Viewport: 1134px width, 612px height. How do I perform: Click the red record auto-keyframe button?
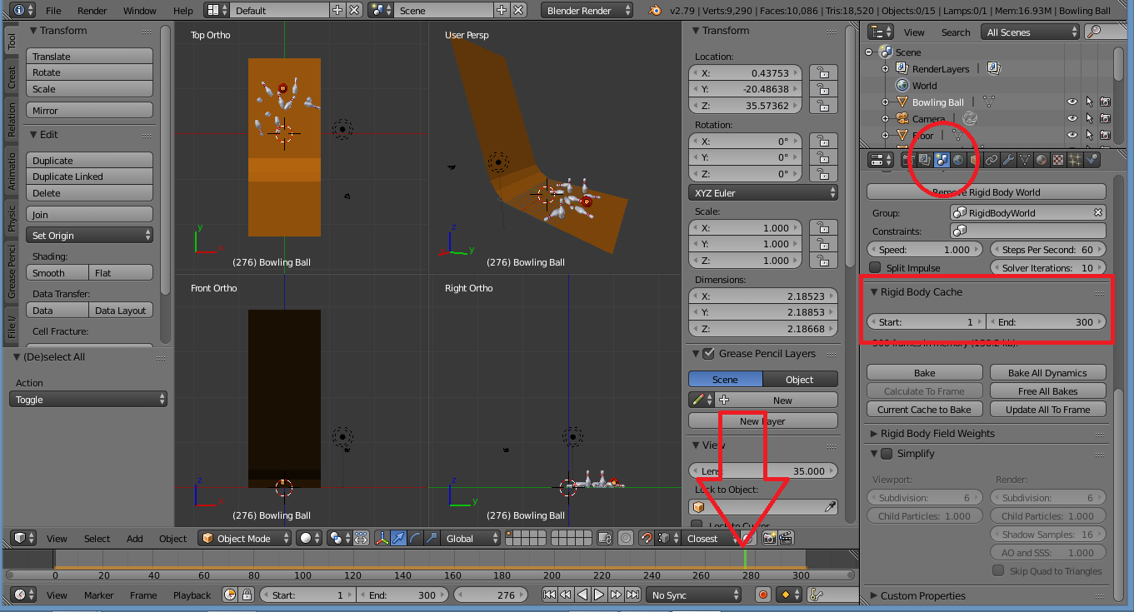tap(762, 595)
